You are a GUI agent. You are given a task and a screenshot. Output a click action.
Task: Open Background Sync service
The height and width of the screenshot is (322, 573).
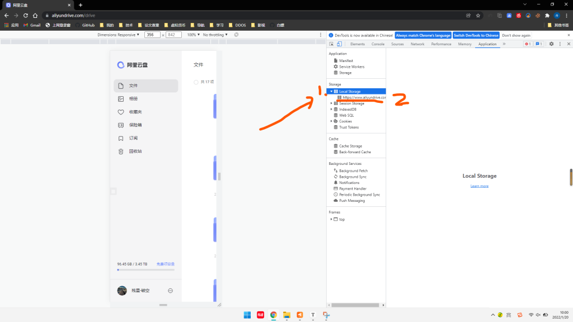(x=353, y=177)
